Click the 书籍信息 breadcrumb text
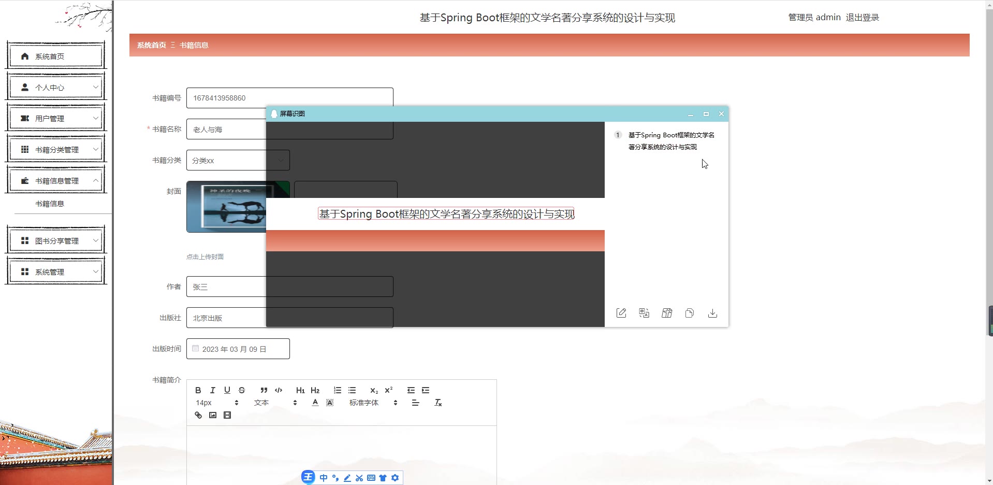 click(194, 45)
